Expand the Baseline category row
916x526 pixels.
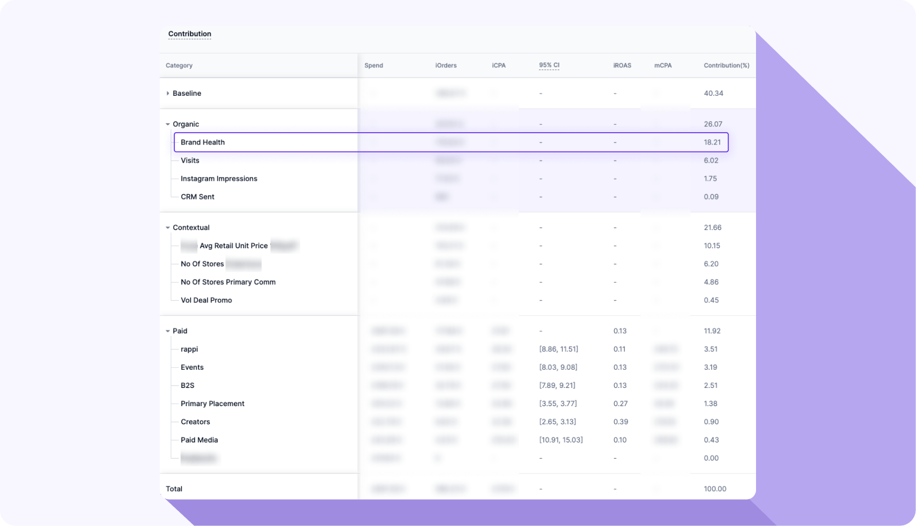pos(167,93)
